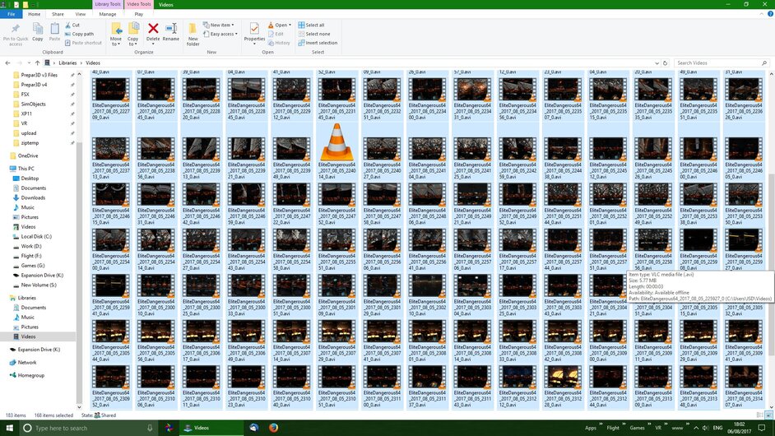This screenshot has height=436, width=775.
Task: Click Select none in the ribbon
Action: tap(316, 34)
